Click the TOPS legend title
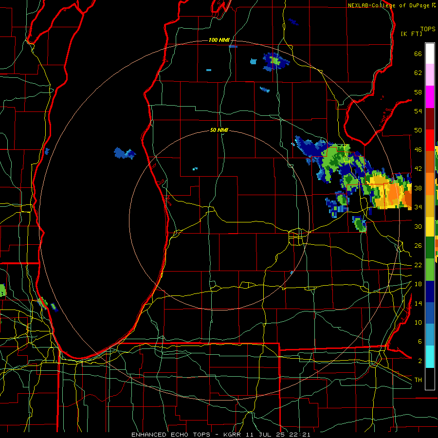This screenshot has width=438, height=438. [428, 29]
